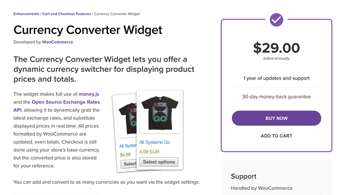The height and width of the screenshot is (195, 346).
Task: Select ADD TO CART
Action: (x=276, y=136)
